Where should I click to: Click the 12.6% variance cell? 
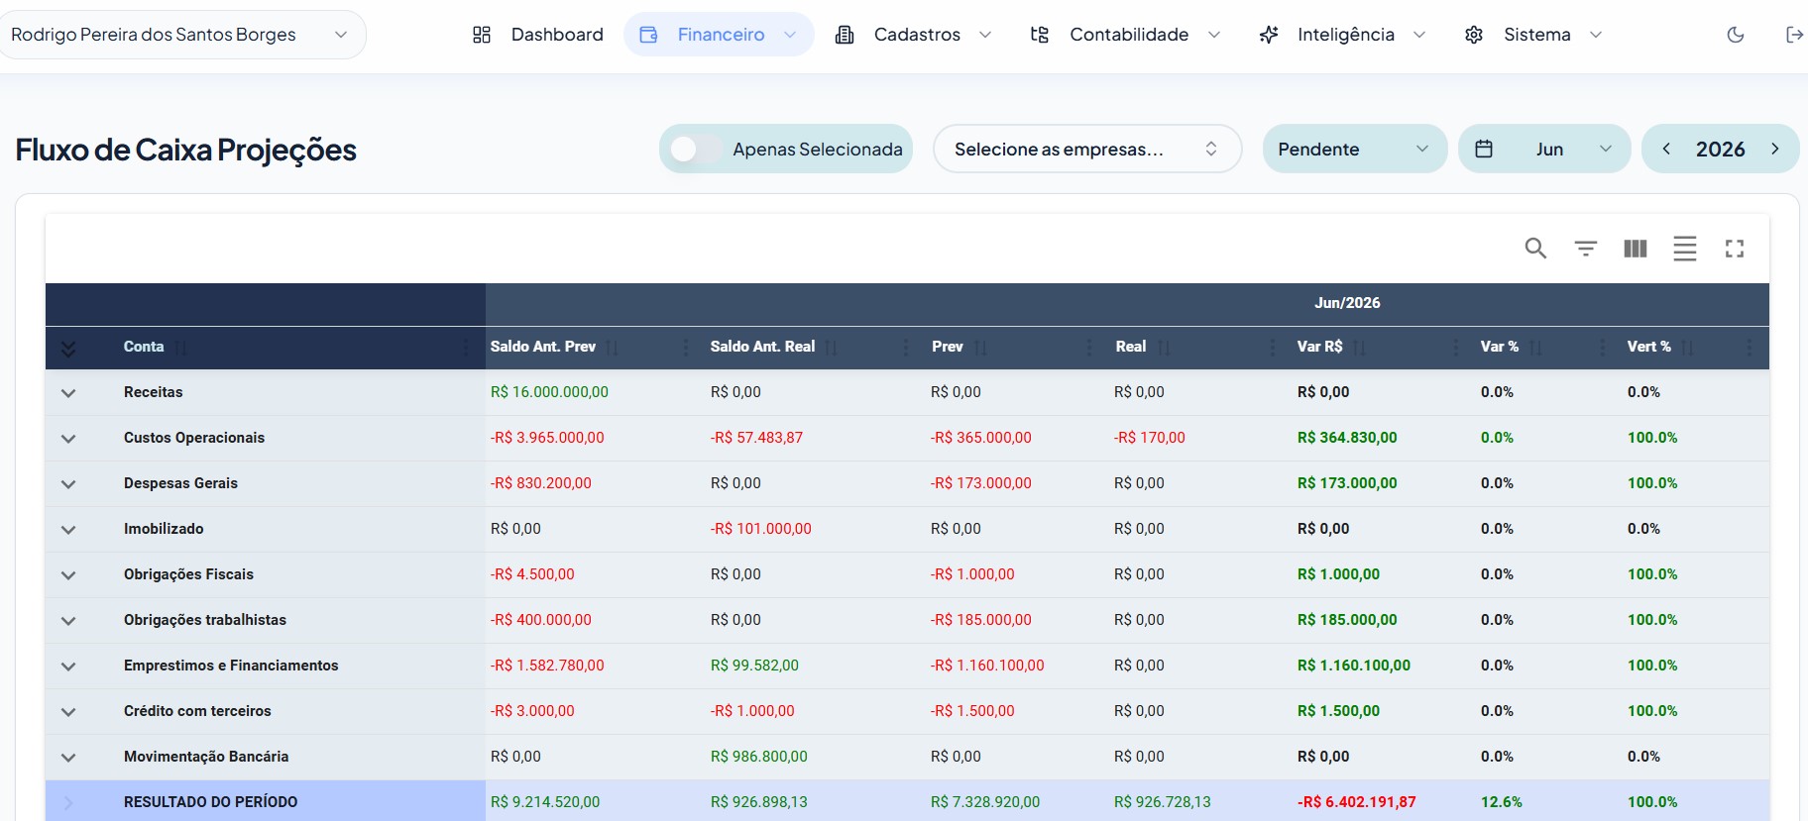1501,802
